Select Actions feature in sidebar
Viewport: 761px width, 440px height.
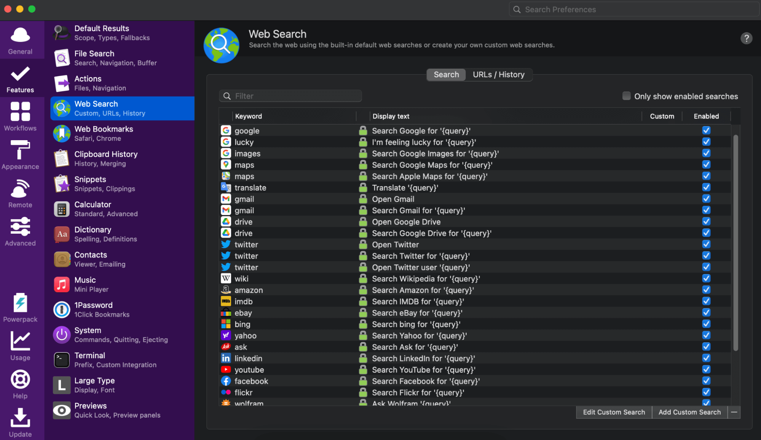click(122, 83)
